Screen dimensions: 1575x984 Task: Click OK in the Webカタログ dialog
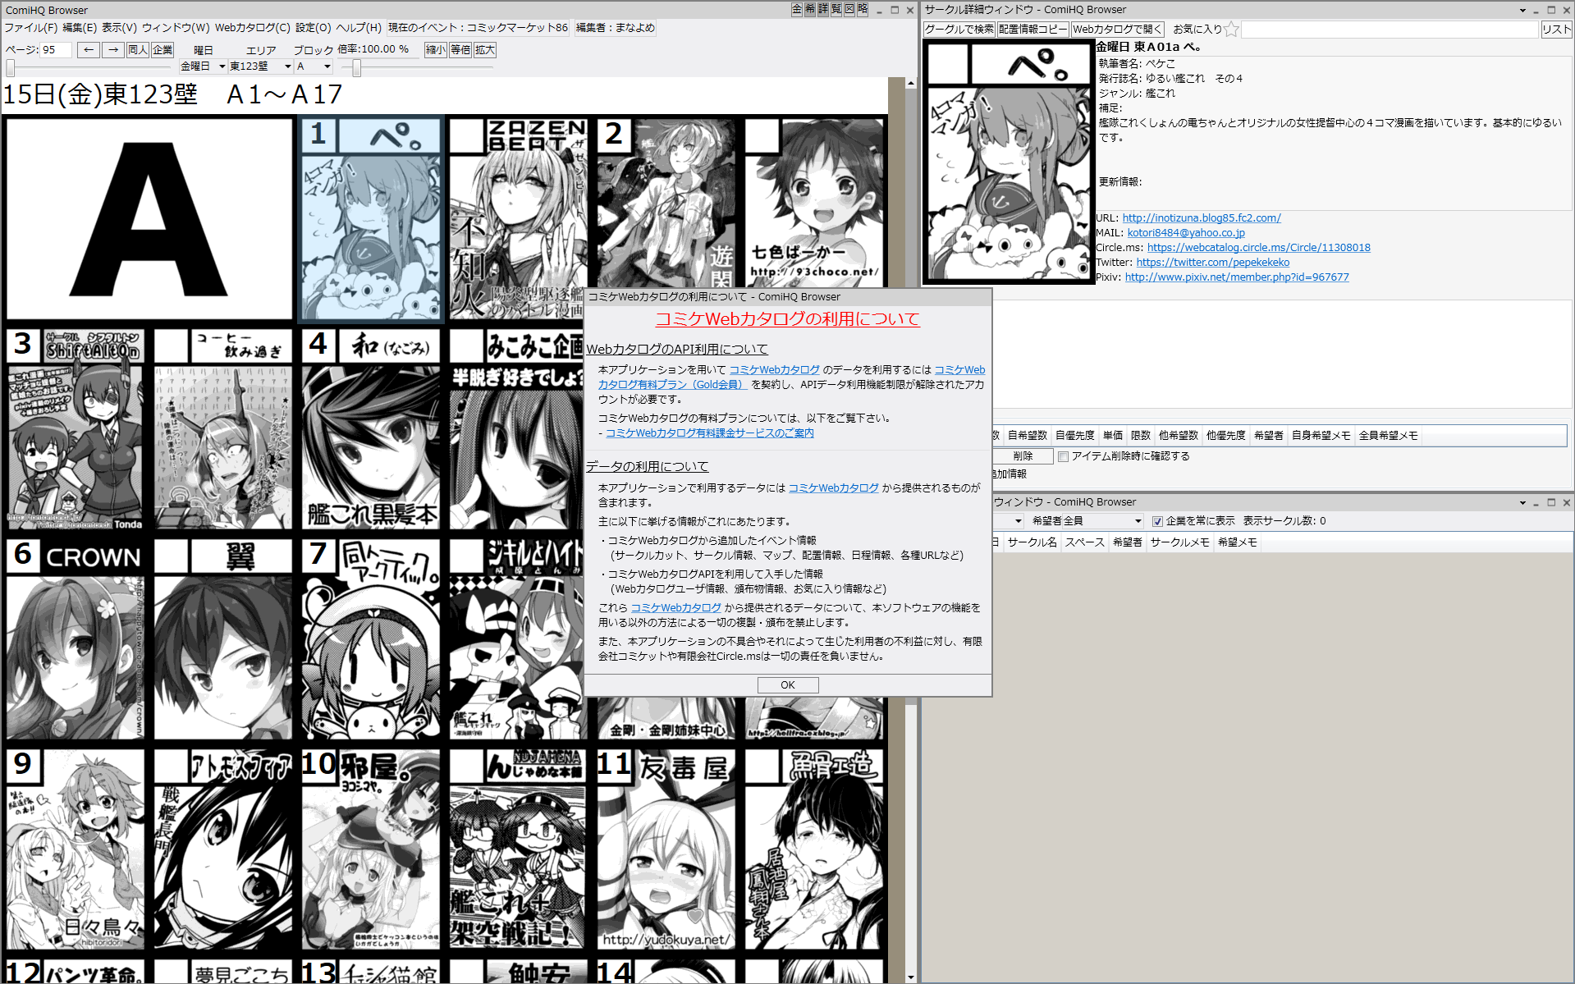pyautogui.click(x=788, y=685)
